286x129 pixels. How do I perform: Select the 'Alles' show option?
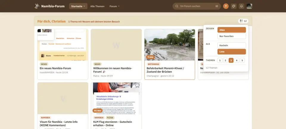(232, 30)
